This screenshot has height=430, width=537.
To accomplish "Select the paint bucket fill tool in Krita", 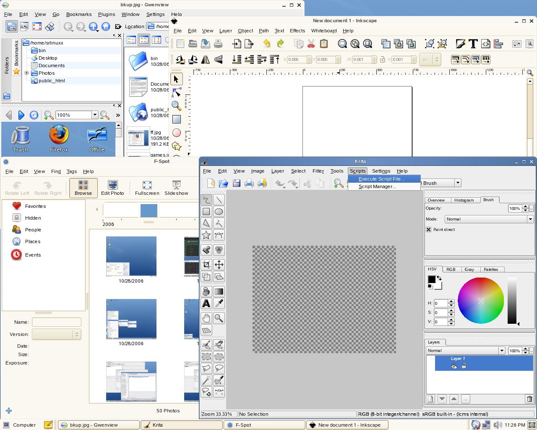I will pos(206,291).
